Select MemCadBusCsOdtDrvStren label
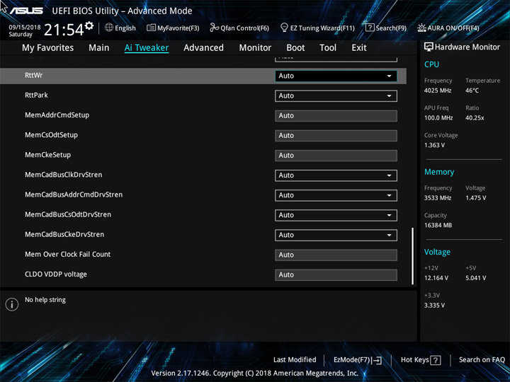 [x=68, y=214]
